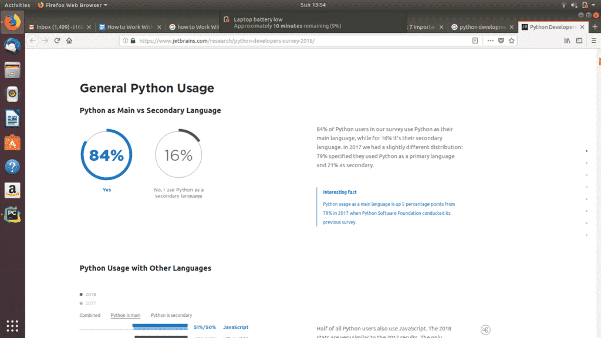Switch the article to reader view
Viewport: 601px width, 338px height.
475,40
